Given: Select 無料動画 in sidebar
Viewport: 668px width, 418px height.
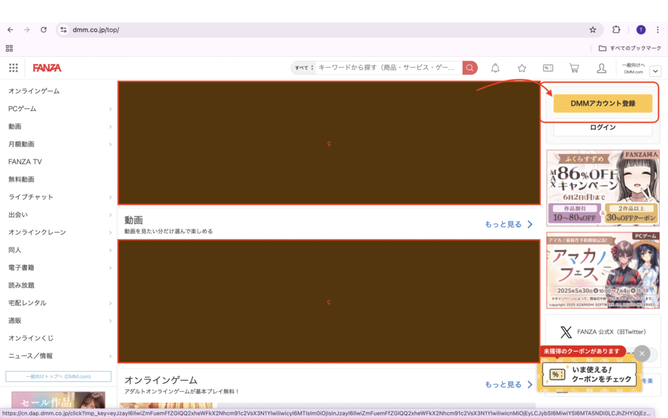Looking at the screenshot, I should tap(22, 180).
